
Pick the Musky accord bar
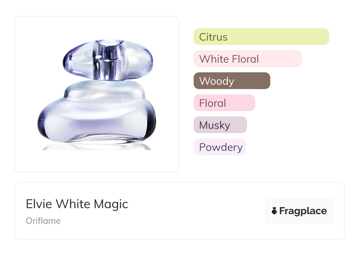220,125
